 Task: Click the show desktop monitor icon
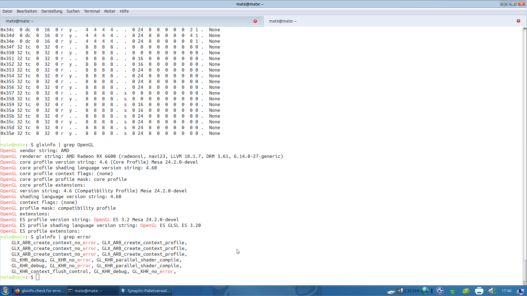520,291
